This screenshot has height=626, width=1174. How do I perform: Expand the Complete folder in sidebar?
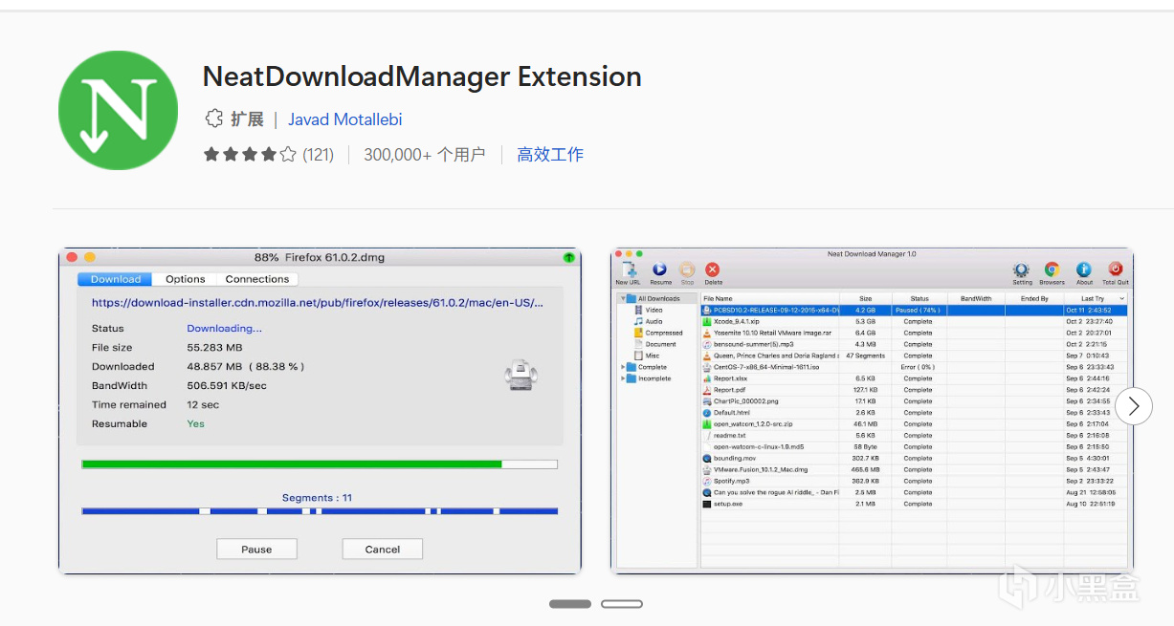point(623,367)
